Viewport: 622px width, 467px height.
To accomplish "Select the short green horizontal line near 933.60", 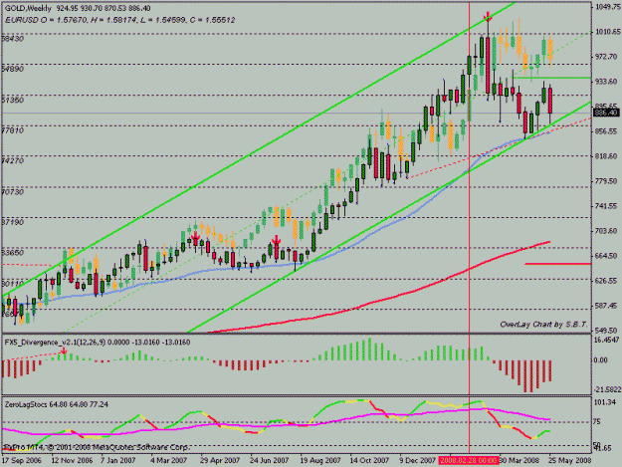I will tap(553, 78).
